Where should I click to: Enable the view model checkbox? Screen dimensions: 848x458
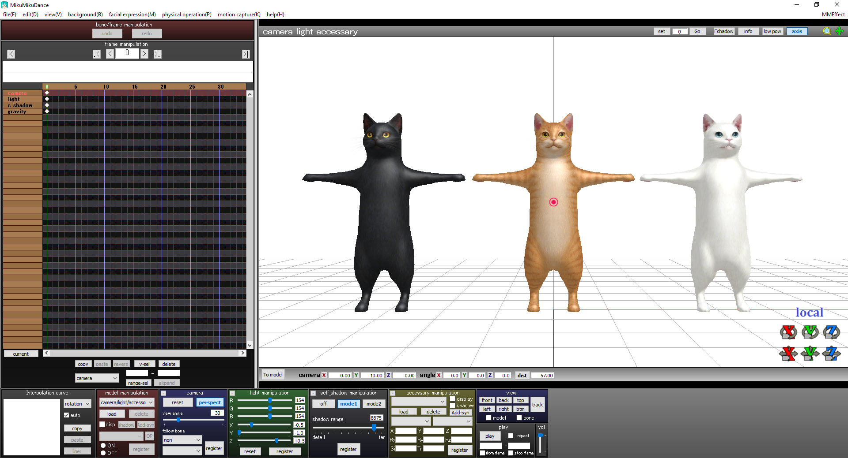[x=489, y=418]
